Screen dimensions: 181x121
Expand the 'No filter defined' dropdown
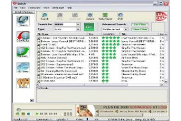tap(126, 29)
